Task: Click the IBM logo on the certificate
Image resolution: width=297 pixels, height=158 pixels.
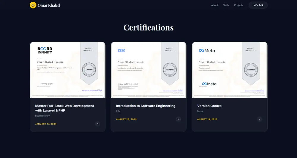Action: [x=121, y=51]
